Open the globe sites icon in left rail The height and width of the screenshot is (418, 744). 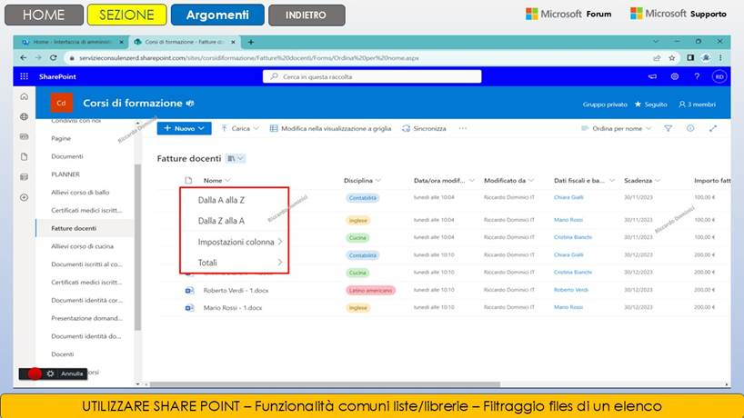point(25,116)
